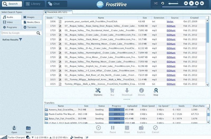Image resolution: width=211 pixels, height=139 pixels.
Task: Click the Download arrow icon
Action: (x=127, y=92)
